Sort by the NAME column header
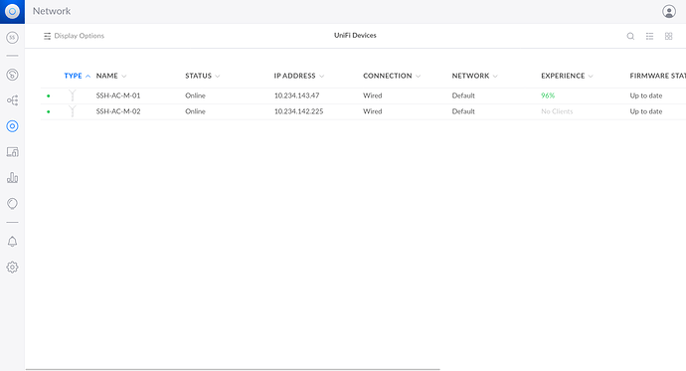 (111, 77)
